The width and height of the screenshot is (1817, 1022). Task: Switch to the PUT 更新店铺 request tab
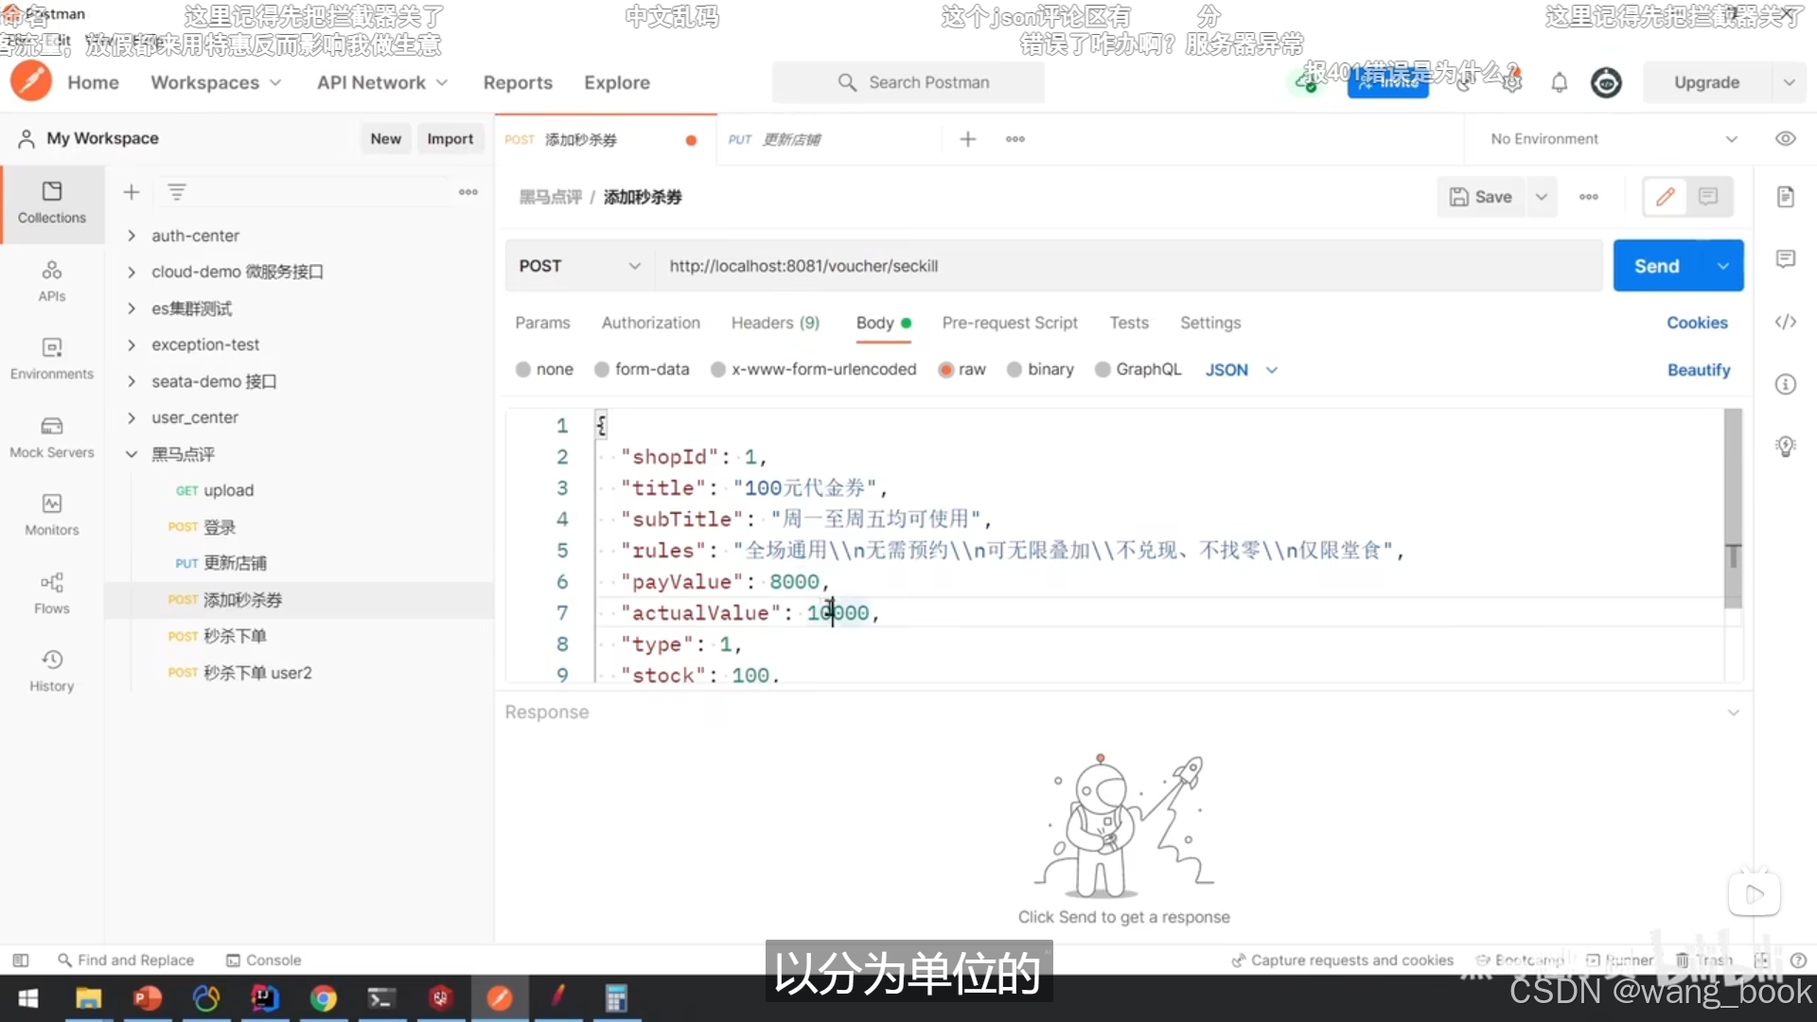click(800, 139)
